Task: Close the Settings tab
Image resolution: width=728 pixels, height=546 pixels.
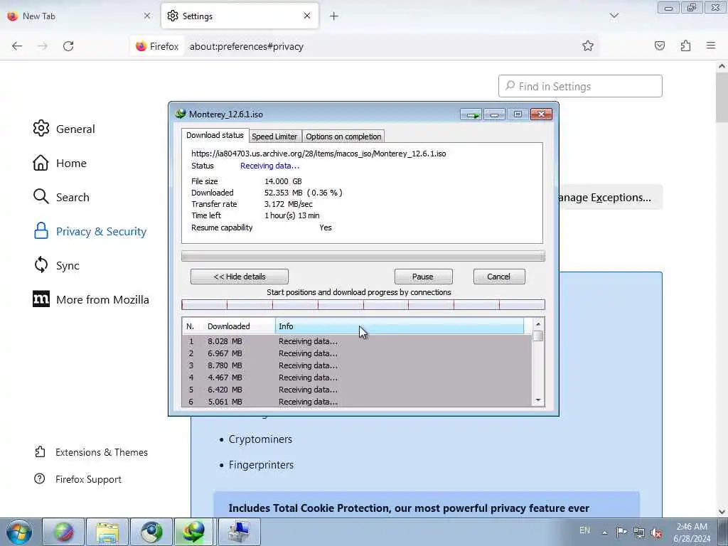Action: point(307,16)
